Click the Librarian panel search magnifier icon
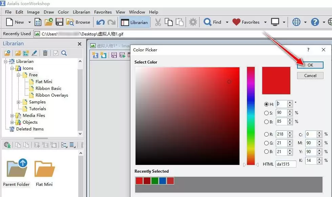 click(64, 53)
